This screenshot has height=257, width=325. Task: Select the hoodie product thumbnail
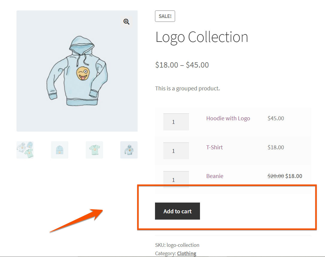pyautogui.click(x=129, y=150)
